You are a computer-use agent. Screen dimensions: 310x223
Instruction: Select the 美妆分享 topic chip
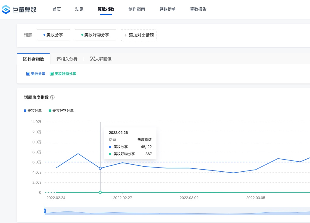[x=53, y=35]
